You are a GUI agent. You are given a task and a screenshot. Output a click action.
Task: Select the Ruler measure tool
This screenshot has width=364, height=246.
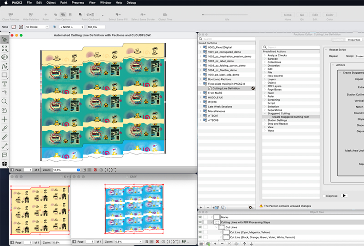pyautogui.click(x=4, y=137)
